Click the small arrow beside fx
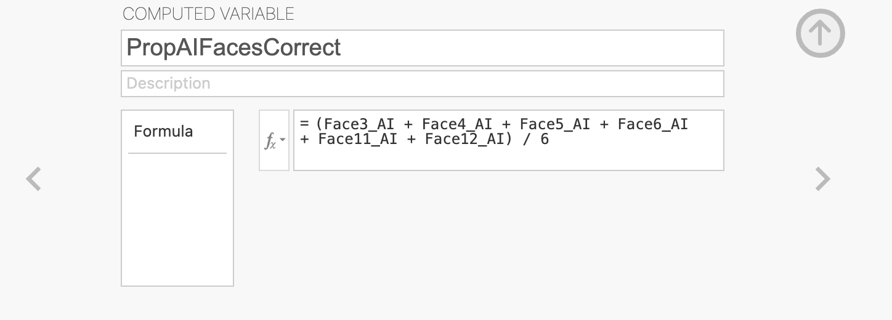The width and height of the screenshot is (892, 320). click(283, 140)
